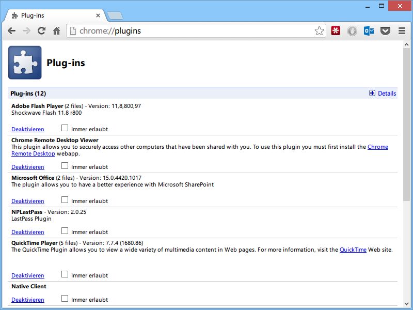This screenshot has height=310, width=413.
Task: Select the Plug-ins tab
Action: pos(55,16)
